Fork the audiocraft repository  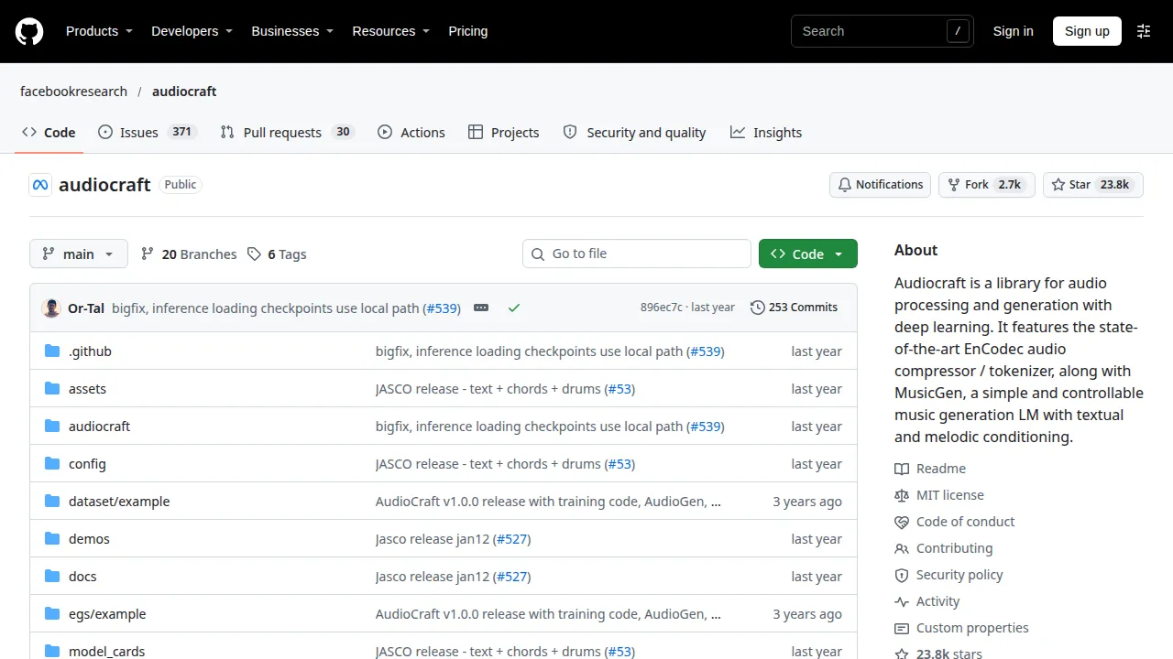pos(986,185)
